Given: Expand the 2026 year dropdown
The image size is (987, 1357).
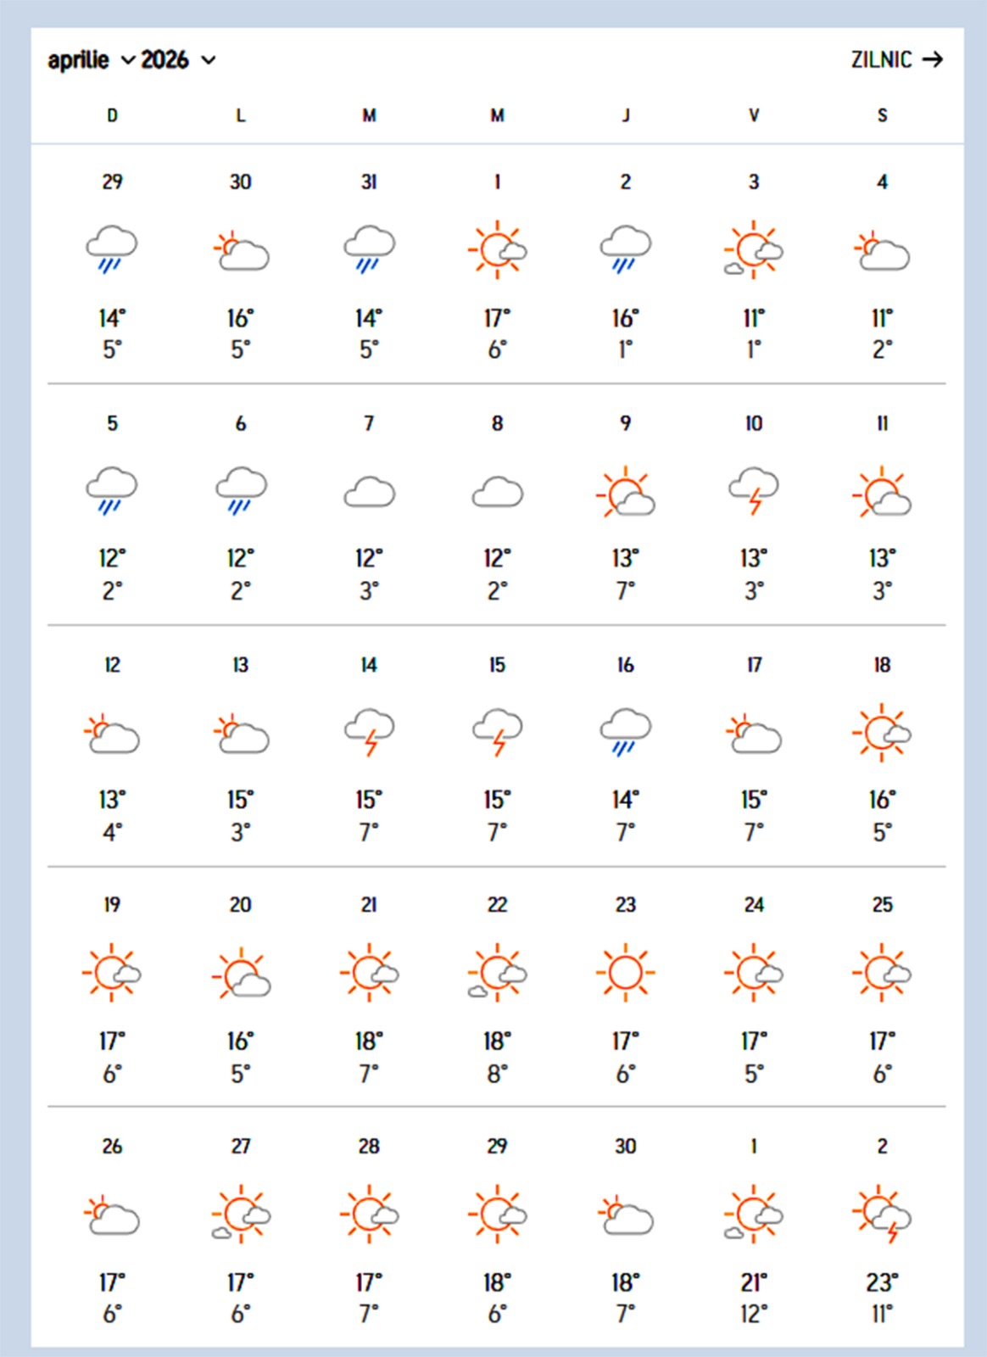Looking at the screenshot, I should pyautogui.click(x=178, y=60).
